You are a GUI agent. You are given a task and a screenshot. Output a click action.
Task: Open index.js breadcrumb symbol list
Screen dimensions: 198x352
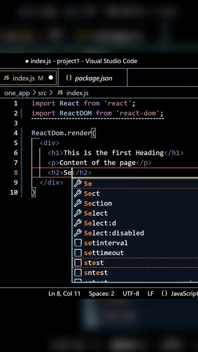(x=77, y=93)
